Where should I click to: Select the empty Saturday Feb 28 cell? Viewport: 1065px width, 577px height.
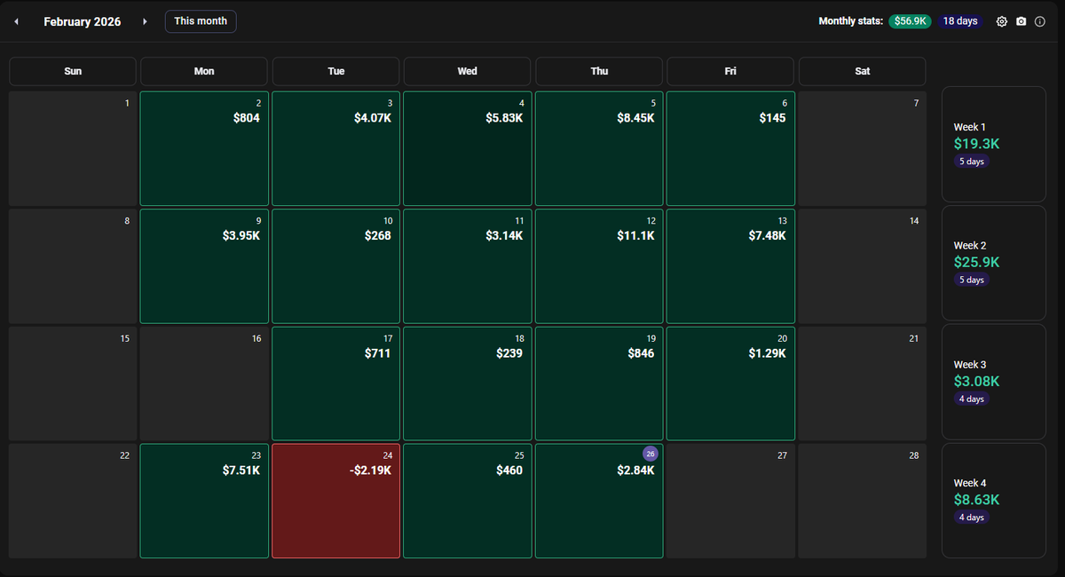coord(863,502)
